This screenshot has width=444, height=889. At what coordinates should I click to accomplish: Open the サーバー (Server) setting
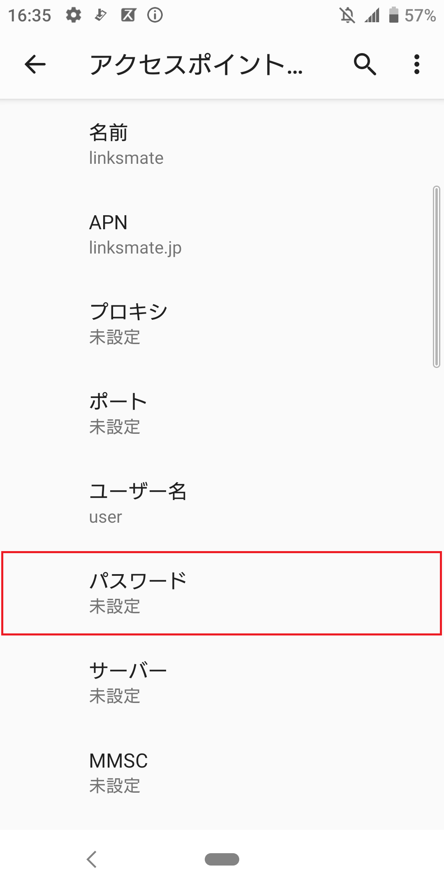[222, 682]
